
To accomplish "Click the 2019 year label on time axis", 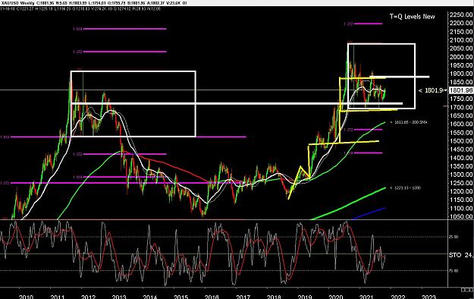I will [305, 297].
